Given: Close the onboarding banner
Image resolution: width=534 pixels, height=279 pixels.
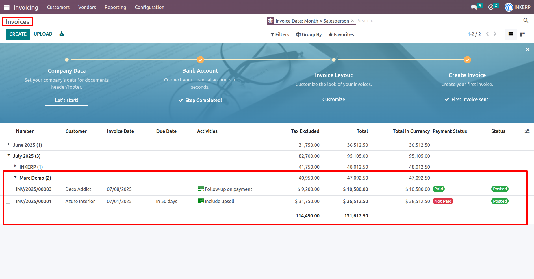Looking at the screenshot, I should click(527, 49).
